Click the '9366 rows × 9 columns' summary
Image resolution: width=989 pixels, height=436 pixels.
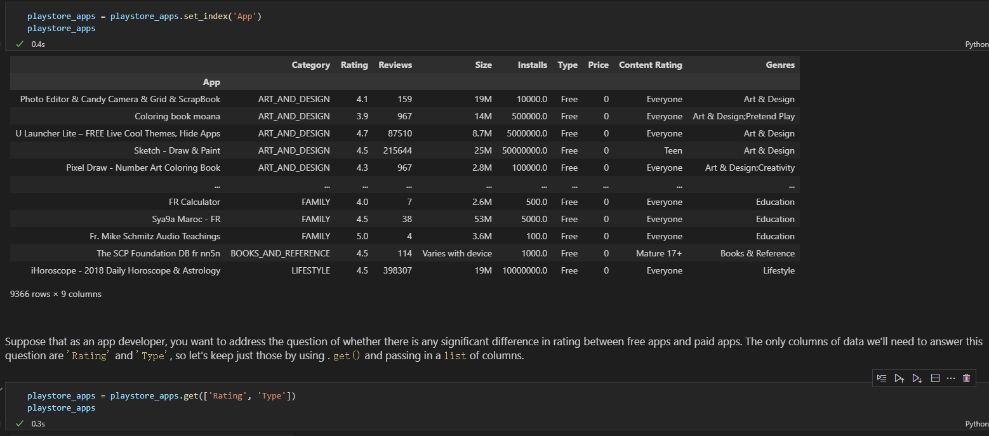pyautogui.click(x=56, y=294)
